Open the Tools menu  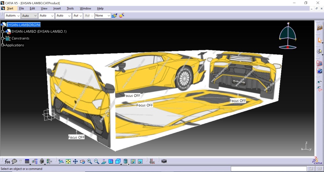click(70, 8)
